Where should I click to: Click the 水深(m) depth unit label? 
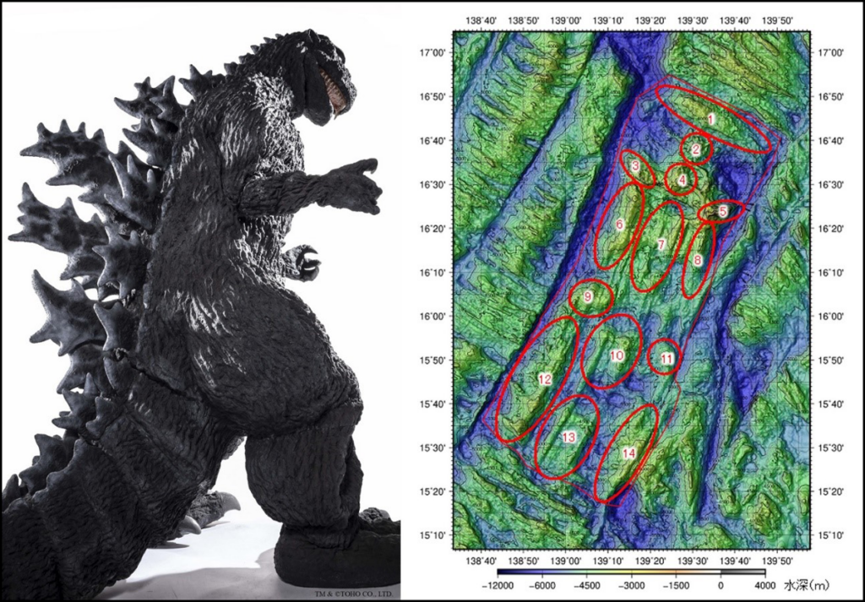point(806,585)
